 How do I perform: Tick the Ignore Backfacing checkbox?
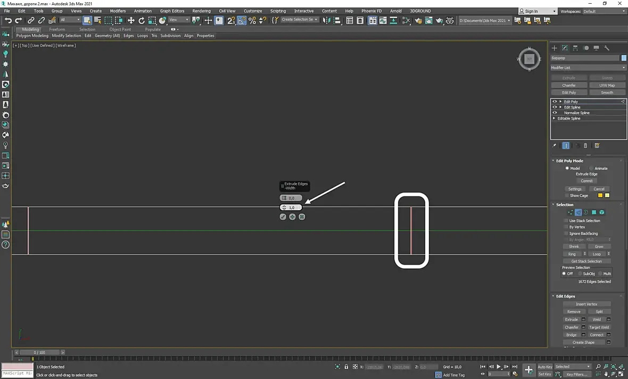(566, 233)
